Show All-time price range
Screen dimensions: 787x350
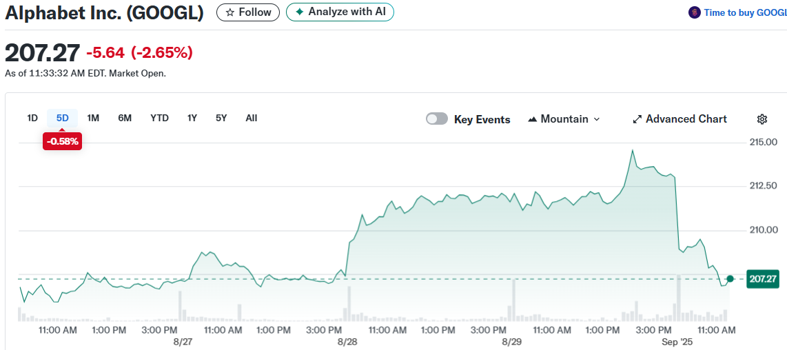252,118
